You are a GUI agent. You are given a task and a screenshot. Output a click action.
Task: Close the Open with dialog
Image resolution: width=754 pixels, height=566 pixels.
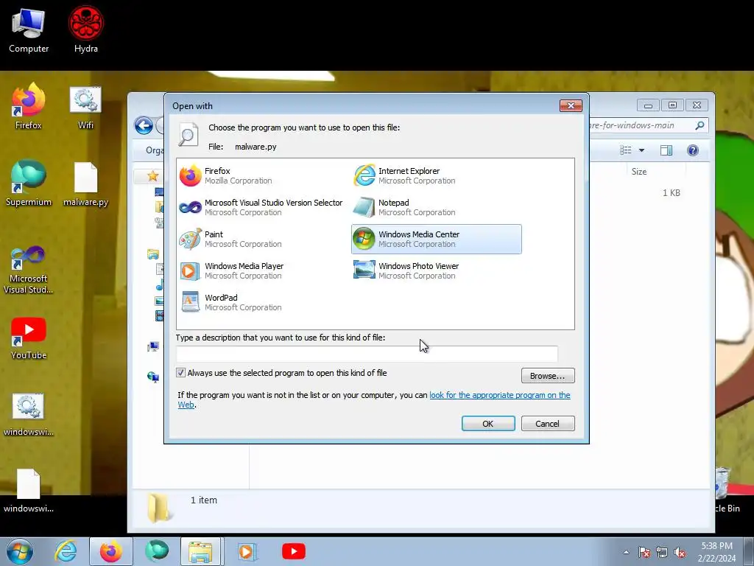571,105
